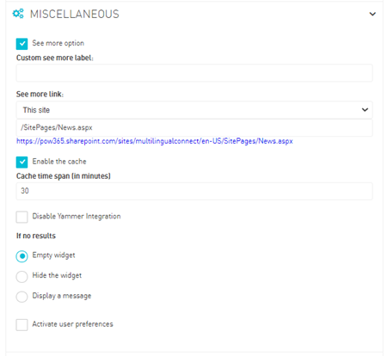Click the Activate user preferences label
Screen dimensions: 387x356
tap(73, 324)
